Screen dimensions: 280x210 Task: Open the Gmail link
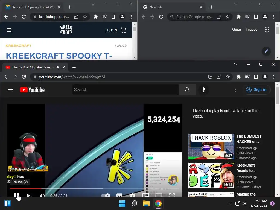[x=237, y=30]
